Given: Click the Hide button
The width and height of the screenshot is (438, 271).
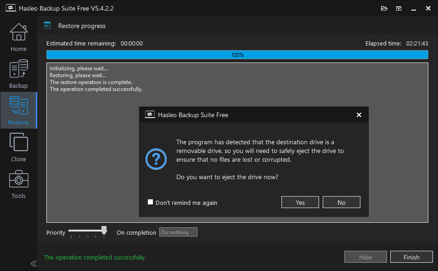Looking at the screenshot, I should click(365, 257).
